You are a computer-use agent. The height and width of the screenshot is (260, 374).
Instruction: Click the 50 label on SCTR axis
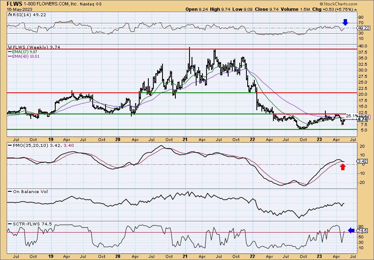pyautogui.click(x=361, y=237)
